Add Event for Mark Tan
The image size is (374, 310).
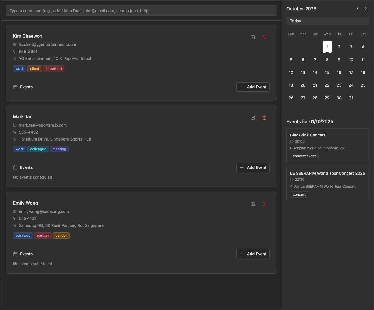click(x=253, y=167)
